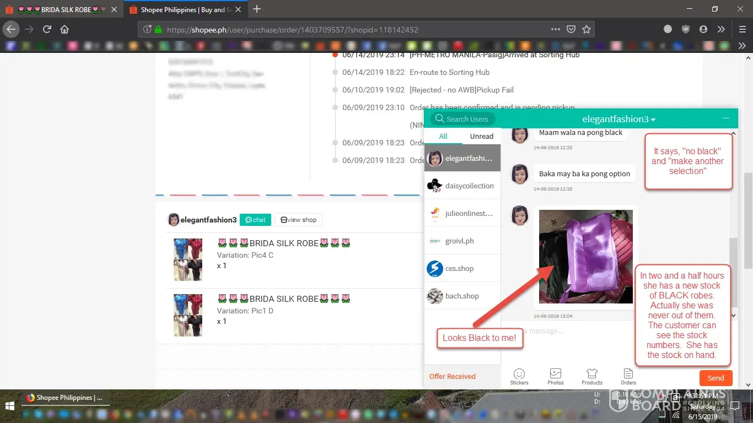Click the Windows Start button
This screenshot has height=423, width=753.
9,406
